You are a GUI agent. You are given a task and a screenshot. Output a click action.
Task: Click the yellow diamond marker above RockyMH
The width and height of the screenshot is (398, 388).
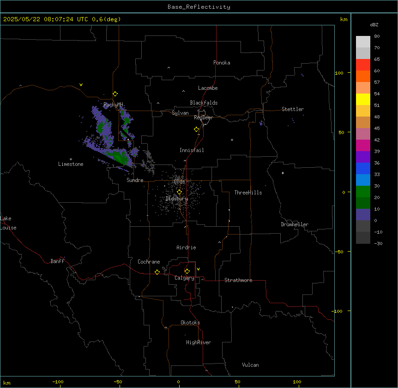[x=115, y=94]
